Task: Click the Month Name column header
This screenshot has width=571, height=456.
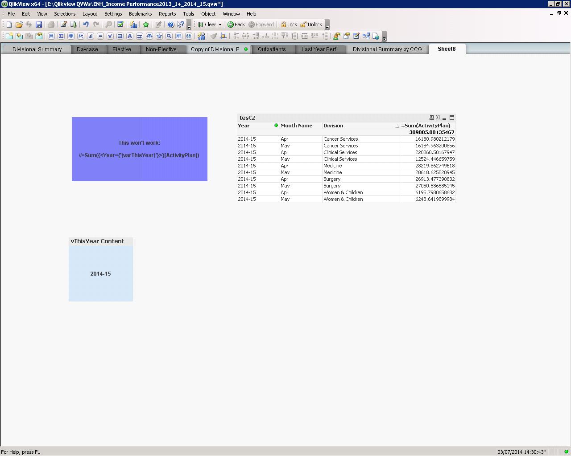Action: 301,126
